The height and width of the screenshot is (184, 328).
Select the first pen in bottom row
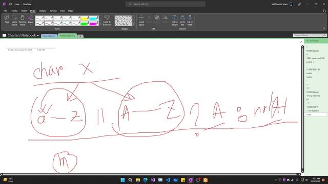click(x=39, y=24)
